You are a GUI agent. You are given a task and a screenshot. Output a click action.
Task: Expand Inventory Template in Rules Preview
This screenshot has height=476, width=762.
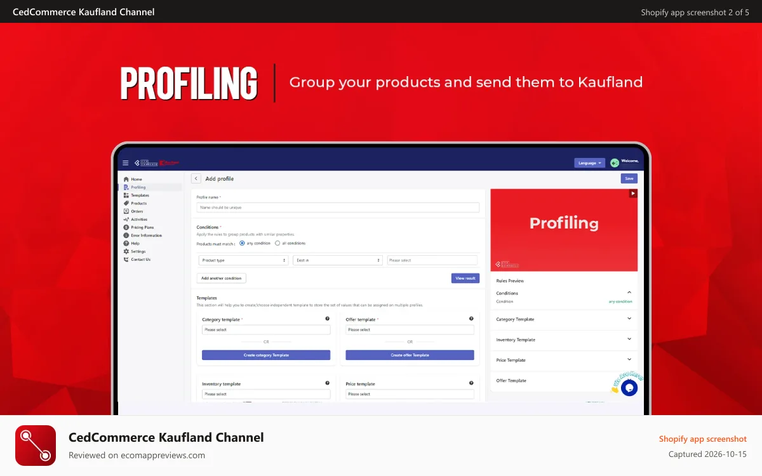[x=629, y=340]
